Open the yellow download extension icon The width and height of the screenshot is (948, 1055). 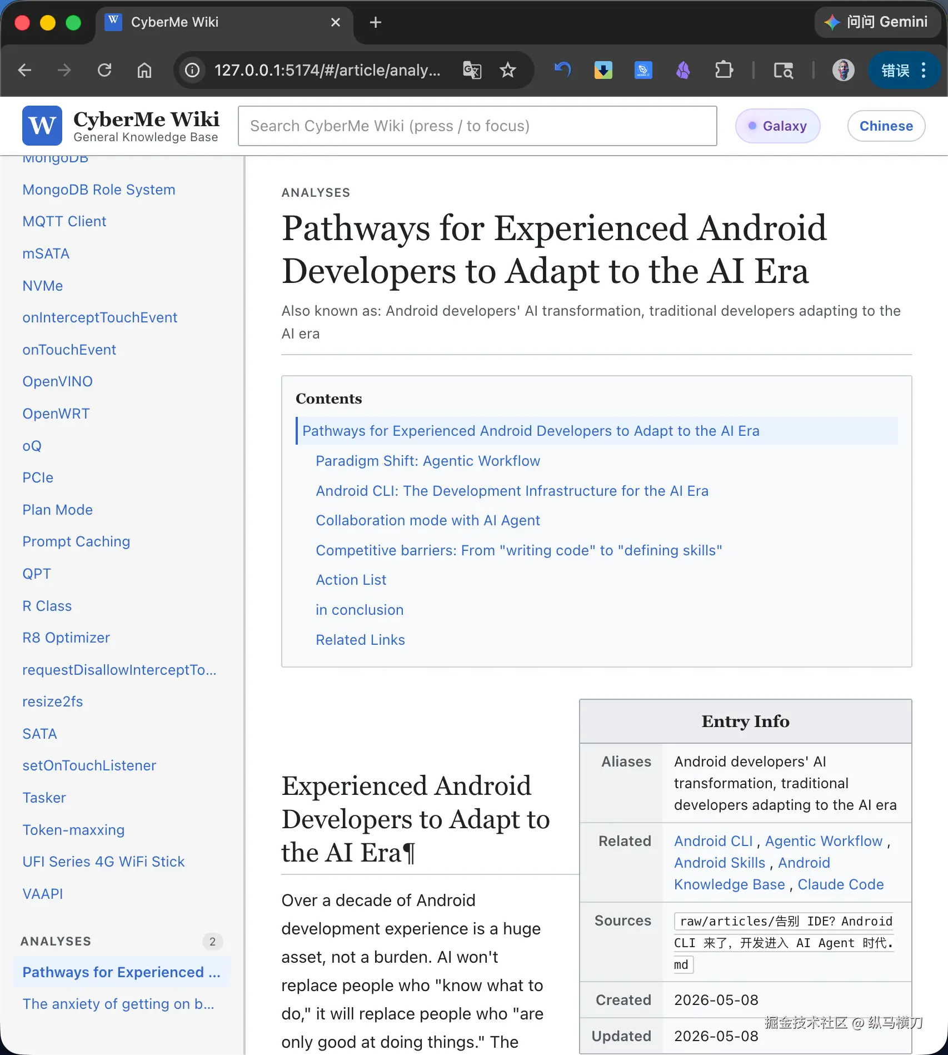pos(603,70)
